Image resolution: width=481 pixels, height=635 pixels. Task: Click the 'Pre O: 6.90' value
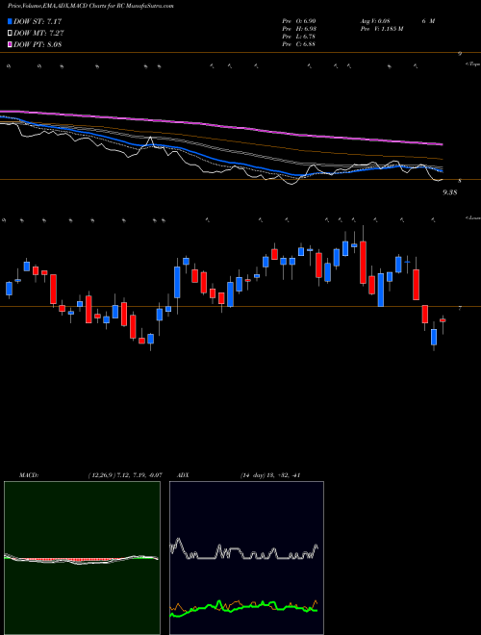tap(299, 21)
